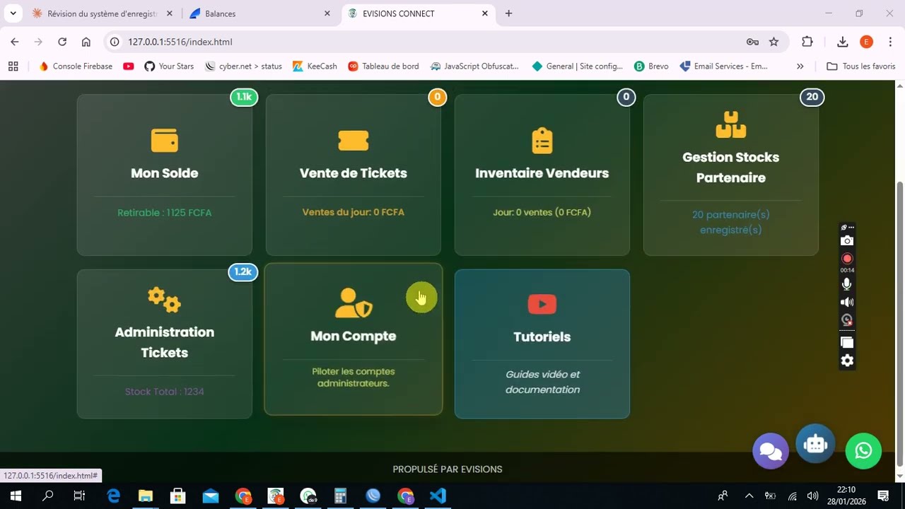905x509 pixels.
Task: Open the green WhatsApp contact button
Action: (x=863, y=451)
